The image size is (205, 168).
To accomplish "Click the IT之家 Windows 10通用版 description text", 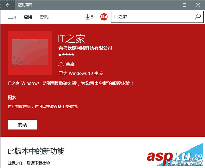I will click(x=71, y=83).
